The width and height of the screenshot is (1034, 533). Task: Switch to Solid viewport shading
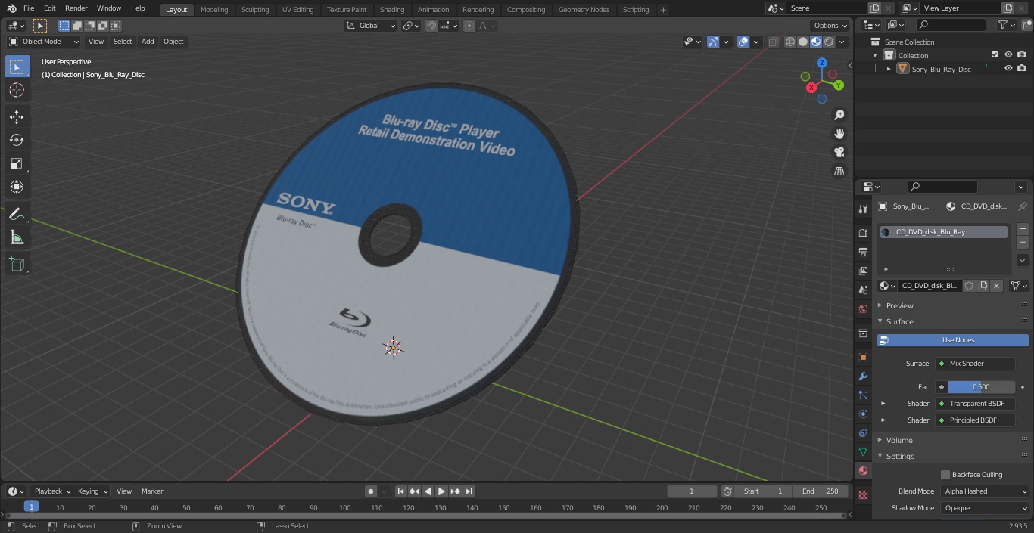point(803,42)
